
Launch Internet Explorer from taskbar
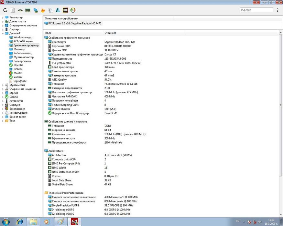click(x=20, y=222)
